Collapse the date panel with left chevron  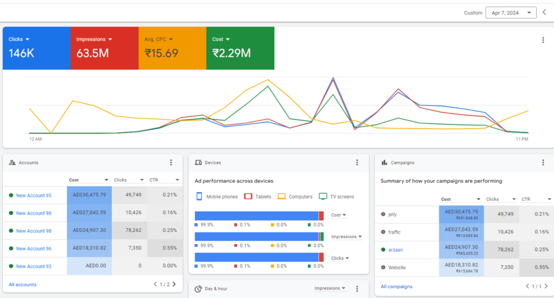pyautogui.click(x=544, y=12)
